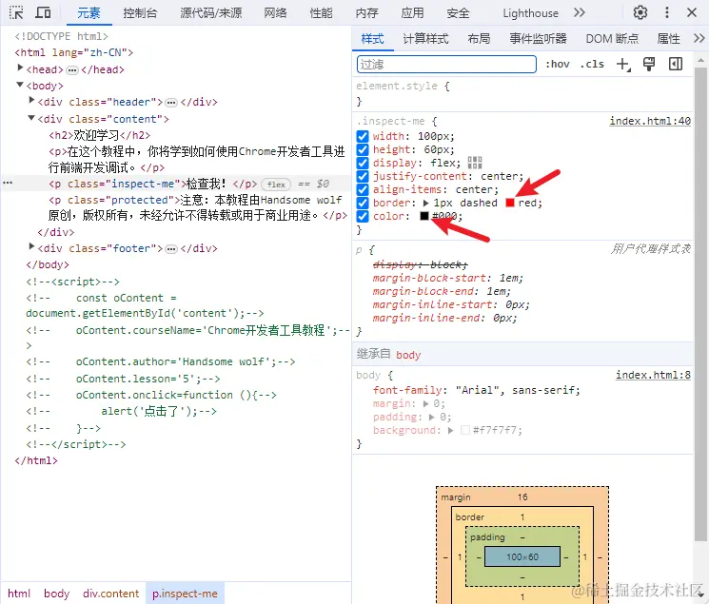Disable the justify-content declaration
Screen dimensions: 709x604
pos(363,176)
